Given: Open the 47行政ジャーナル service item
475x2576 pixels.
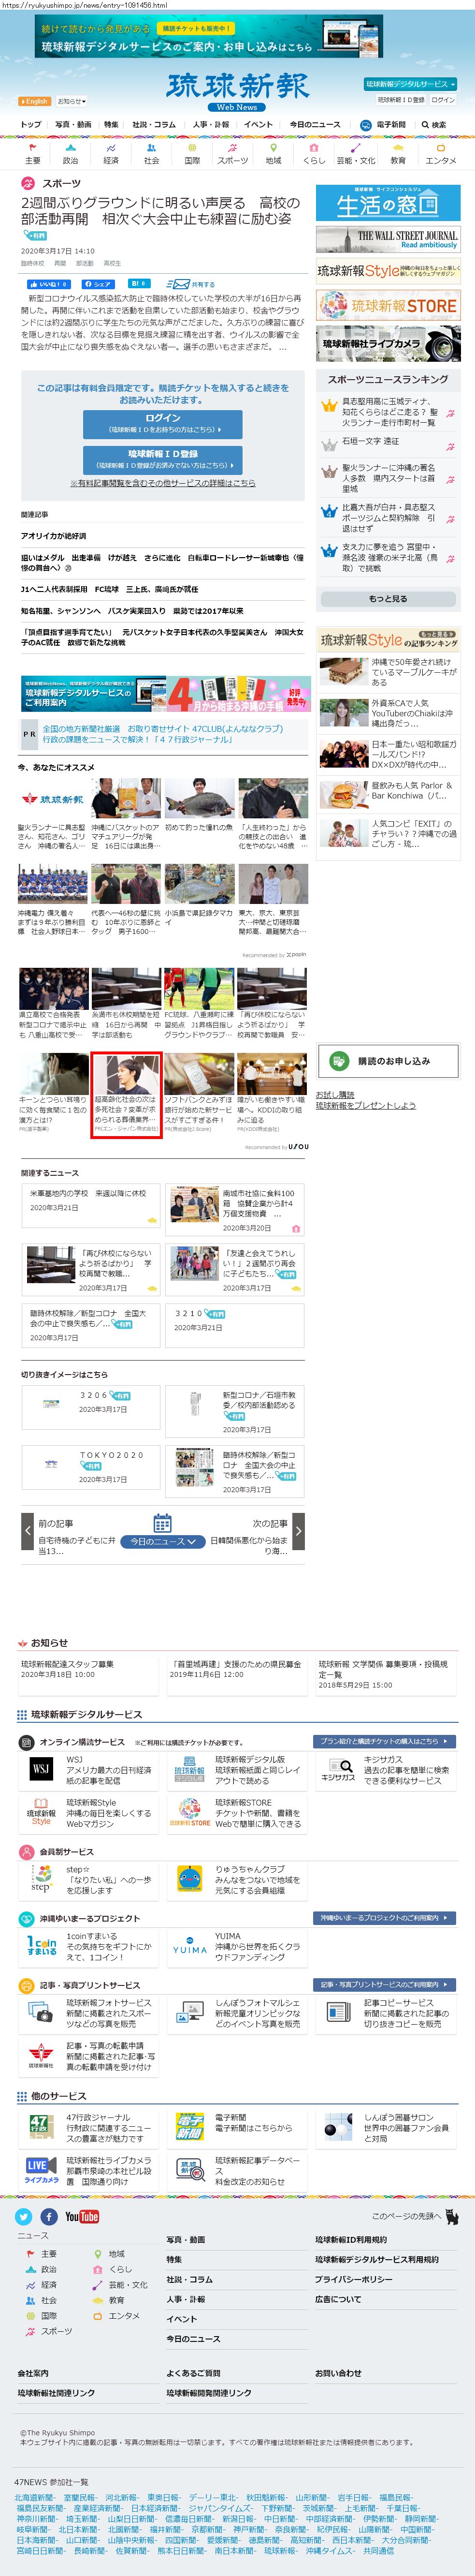Looking at the screenshot, I should 88,2128.
